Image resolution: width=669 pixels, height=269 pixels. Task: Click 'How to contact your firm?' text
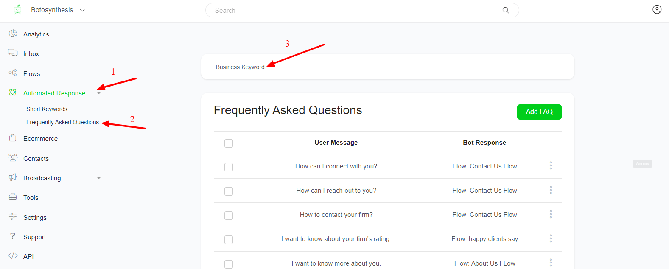point(336,215)
